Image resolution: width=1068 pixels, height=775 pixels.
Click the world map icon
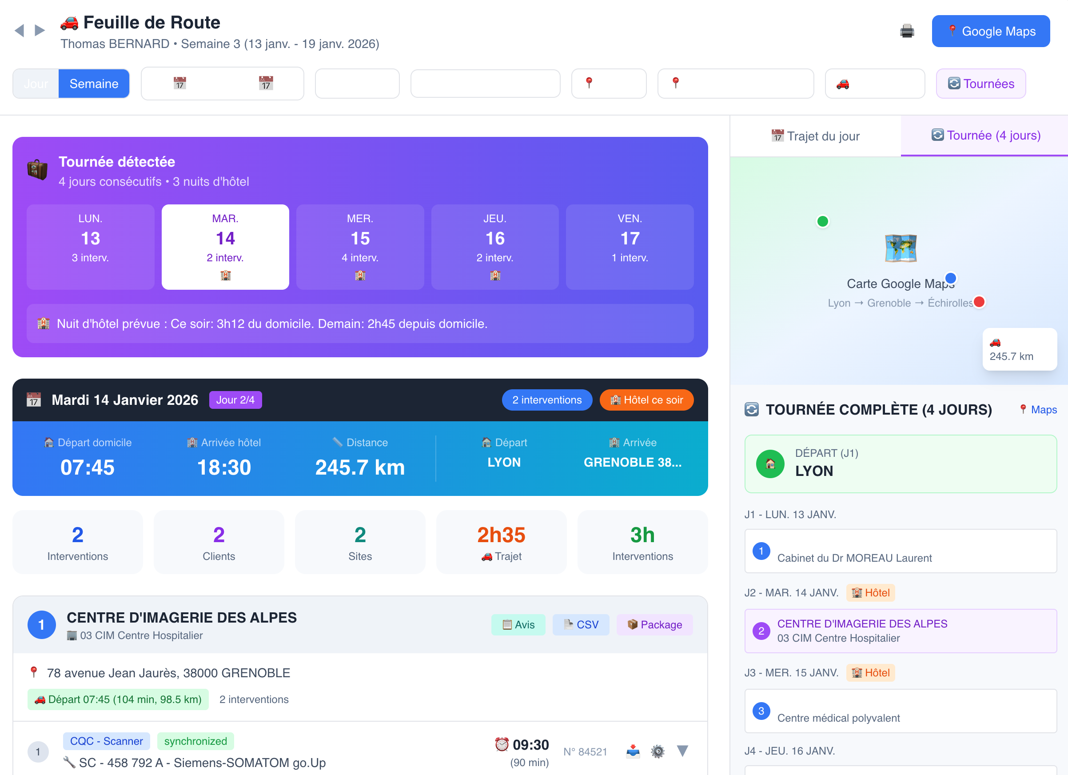[901, 248]
